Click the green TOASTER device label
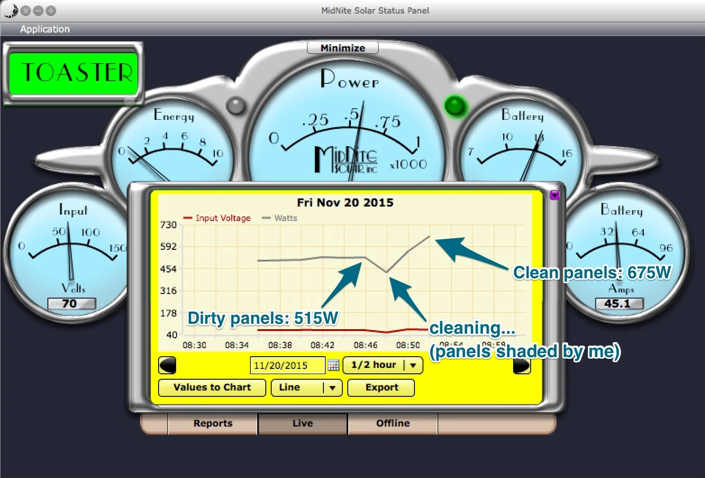Image resolution: width=705 pixels, height=478 pixels. (x=73, y=74)
